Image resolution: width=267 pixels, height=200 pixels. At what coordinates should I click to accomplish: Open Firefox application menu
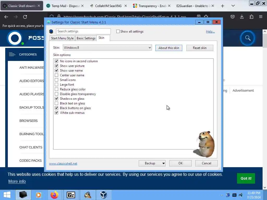[261, 17]
